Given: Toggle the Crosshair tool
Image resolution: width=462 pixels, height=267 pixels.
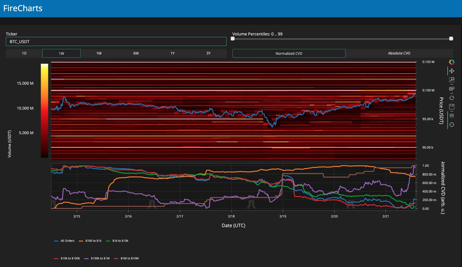Looking at the screenshot, I should click(452, 125).
